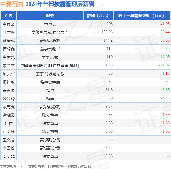Select the 较上一年薪酬变动 column header
Viewport: 171px width, 169px height.
coord(142,16)
